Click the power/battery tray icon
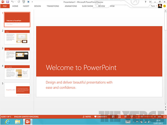The image size is (167, 125). [x=141, y=122]
